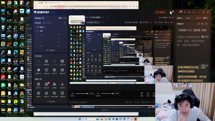This screenshot has width=215, height=121.
Task: Open the 任务中心 task center
Action: tap(38, 86)
